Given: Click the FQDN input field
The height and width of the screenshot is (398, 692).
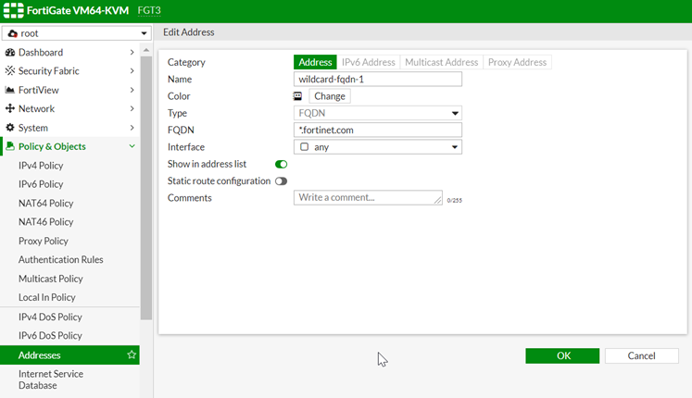Looking at the screenshot, I should (x=378, y=130).
